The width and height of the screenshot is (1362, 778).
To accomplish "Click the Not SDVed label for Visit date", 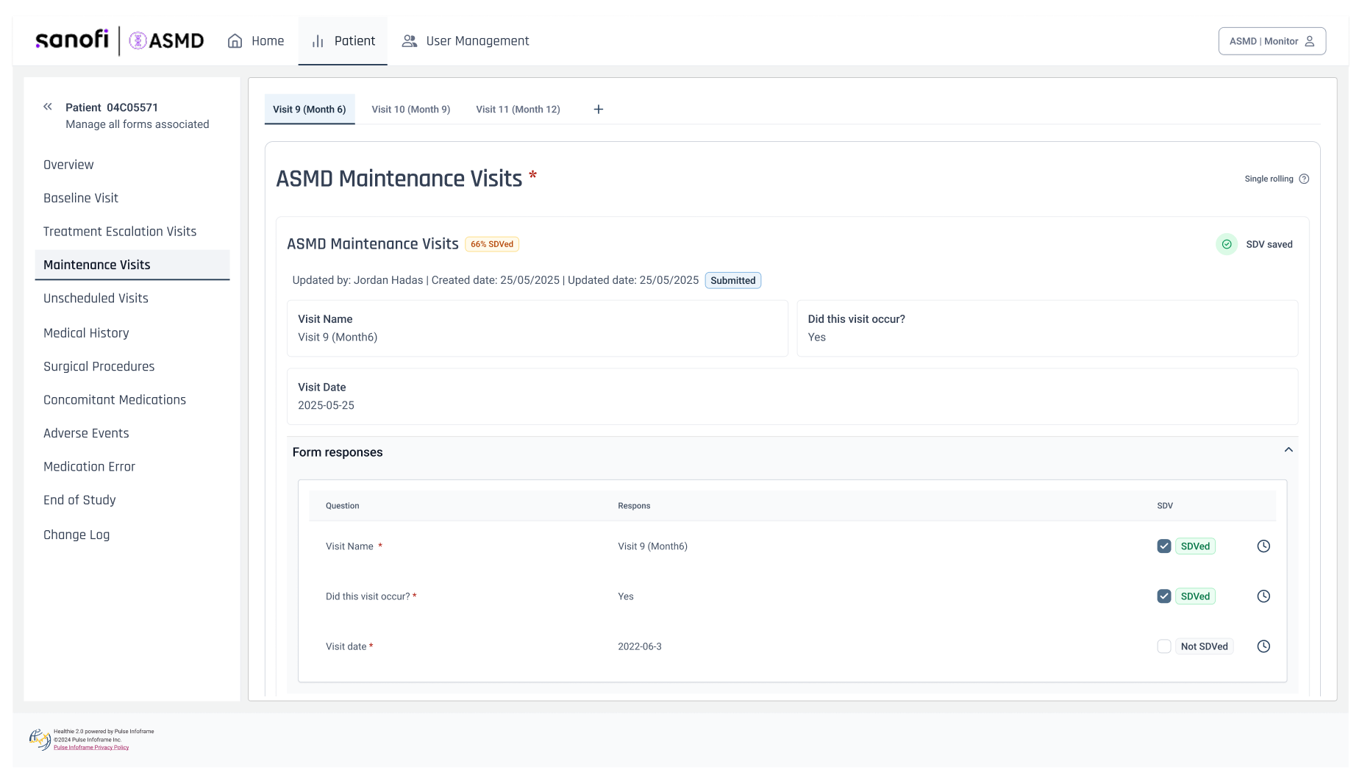I will click(1205, 646).
